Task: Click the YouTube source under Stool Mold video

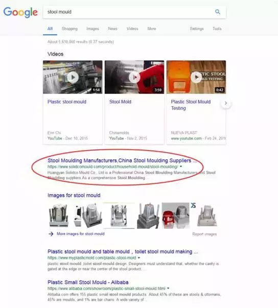Action: (x=117, y=138)
